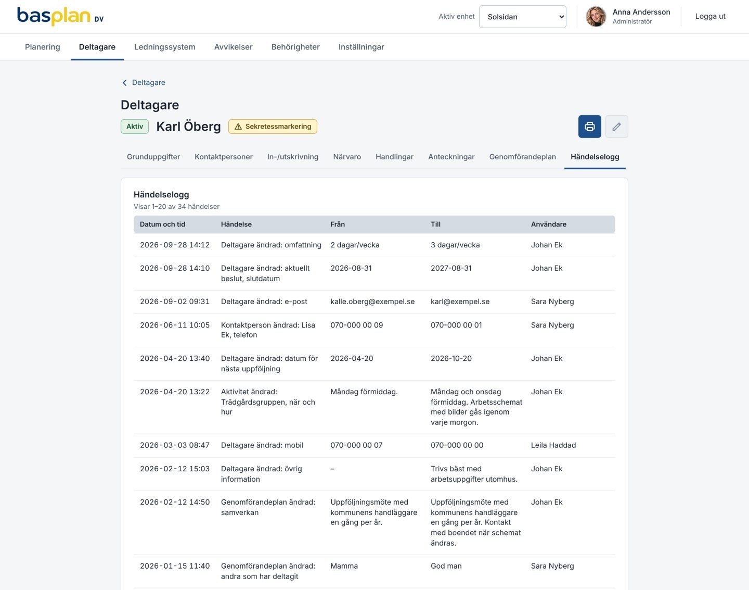Switch to the Handlingar tab
749x590 pixels.
click(395, 157)
